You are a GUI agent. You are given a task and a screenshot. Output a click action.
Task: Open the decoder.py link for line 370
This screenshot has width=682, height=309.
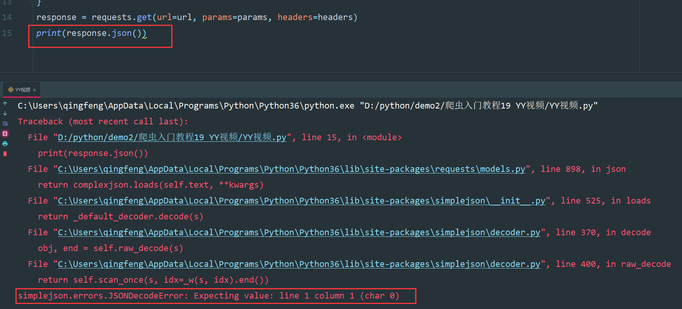pyautogui.click(x=299, y=233)
